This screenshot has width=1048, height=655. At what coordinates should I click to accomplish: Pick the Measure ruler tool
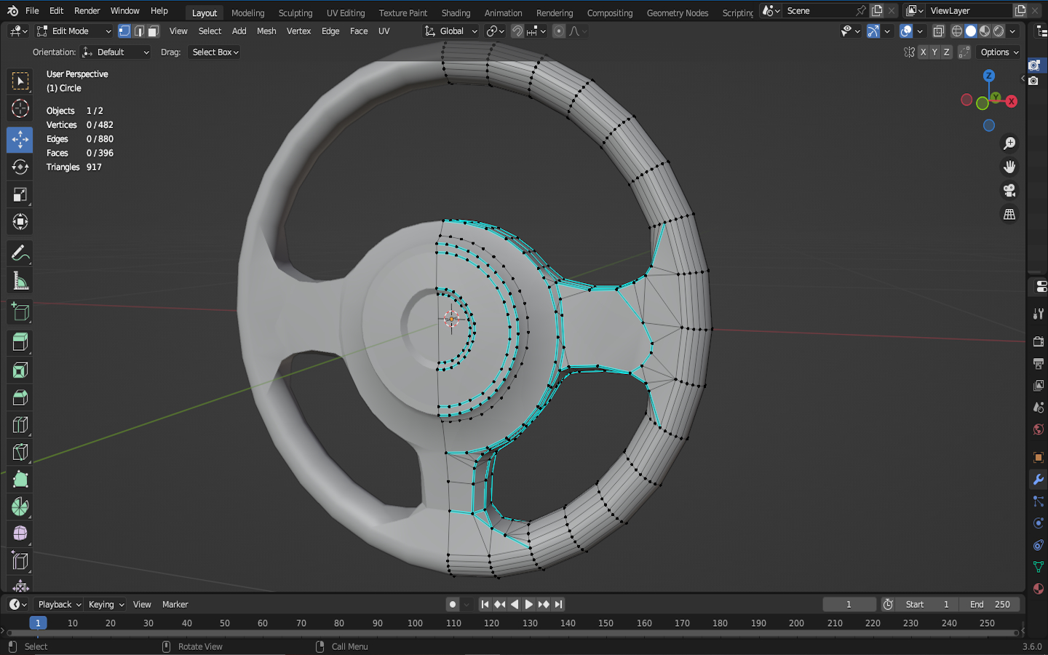click(20, 281)
